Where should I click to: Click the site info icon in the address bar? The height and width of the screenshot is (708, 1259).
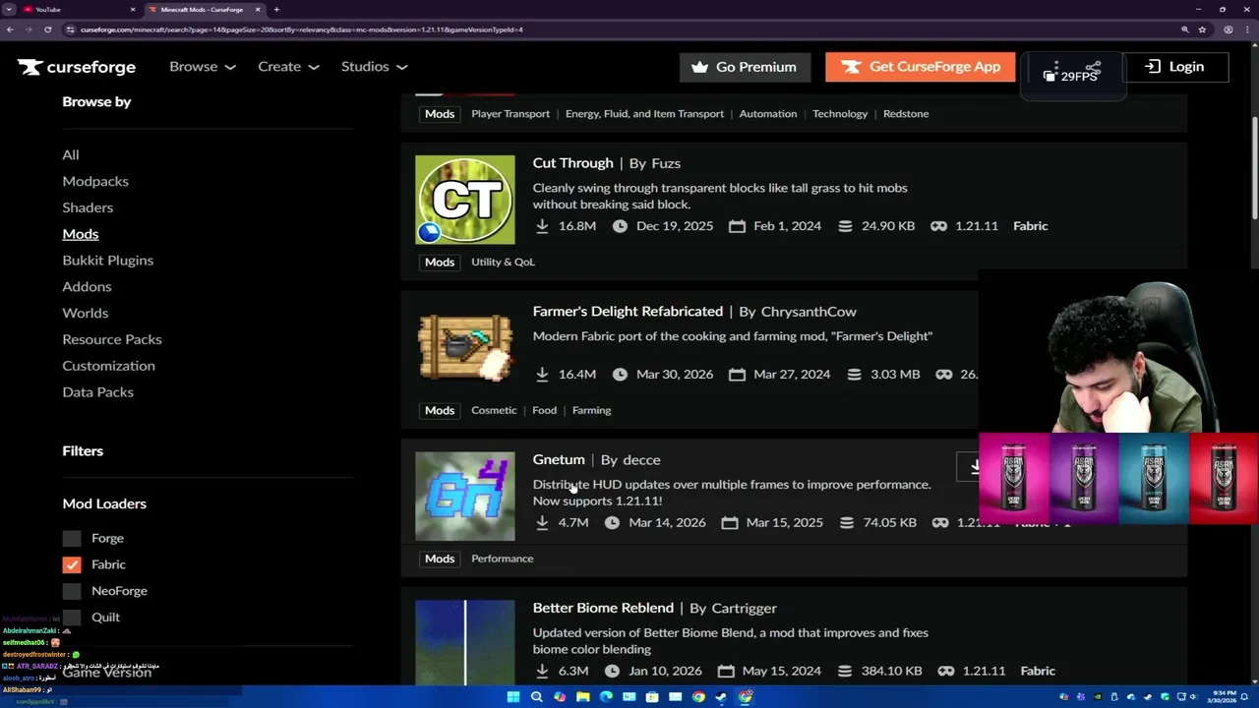click(70, 29)
